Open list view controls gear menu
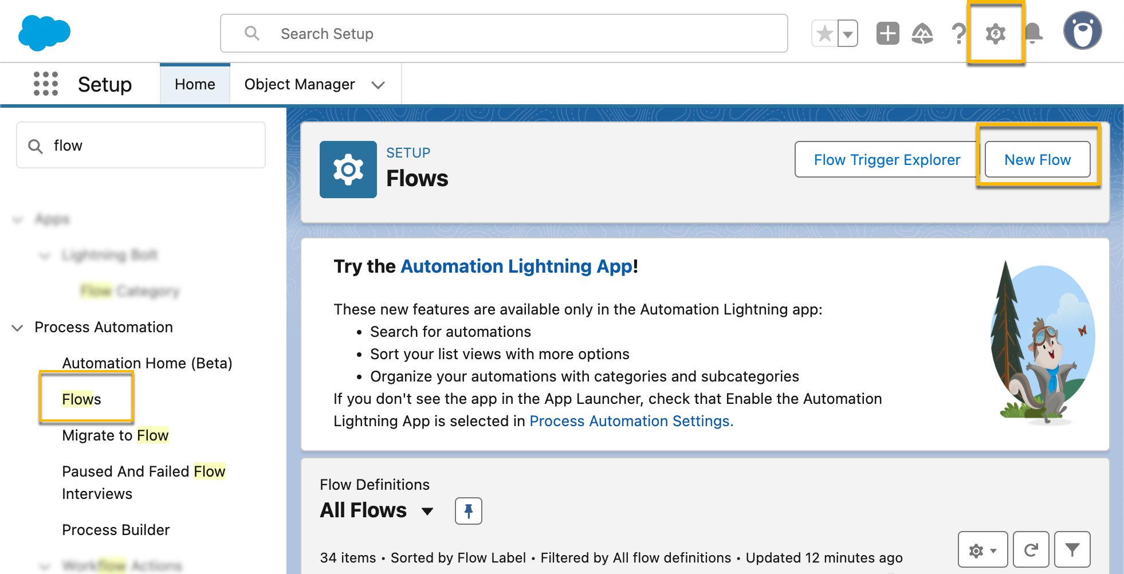 point(983,550)
